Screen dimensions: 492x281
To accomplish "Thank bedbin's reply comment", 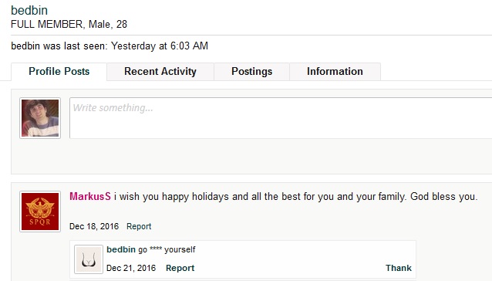I will pos(399,268).
